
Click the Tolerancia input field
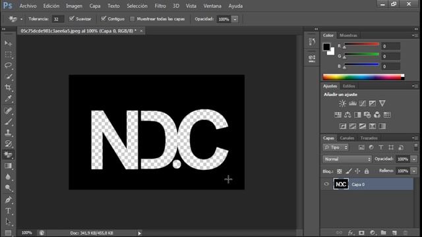[x=58, y=19]
